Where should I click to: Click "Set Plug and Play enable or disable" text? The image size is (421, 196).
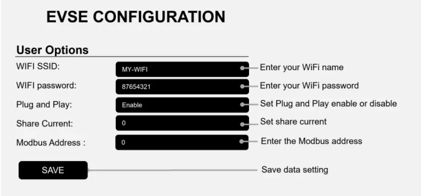click(328, 104)
